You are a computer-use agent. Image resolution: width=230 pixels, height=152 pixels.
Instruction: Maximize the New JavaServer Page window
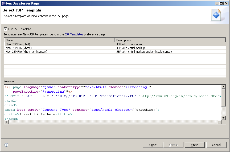222,3
